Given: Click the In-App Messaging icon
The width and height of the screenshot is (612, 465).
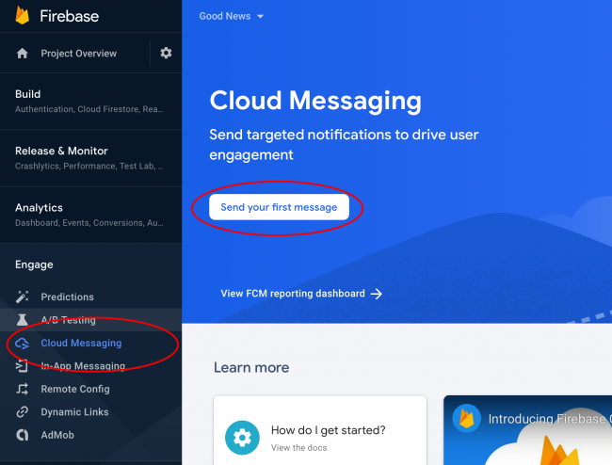Looking at the screenshot, I should 23,366.
